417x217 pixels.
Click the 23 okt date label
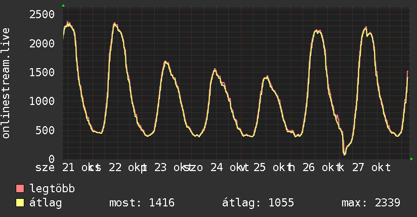[174, 168]
